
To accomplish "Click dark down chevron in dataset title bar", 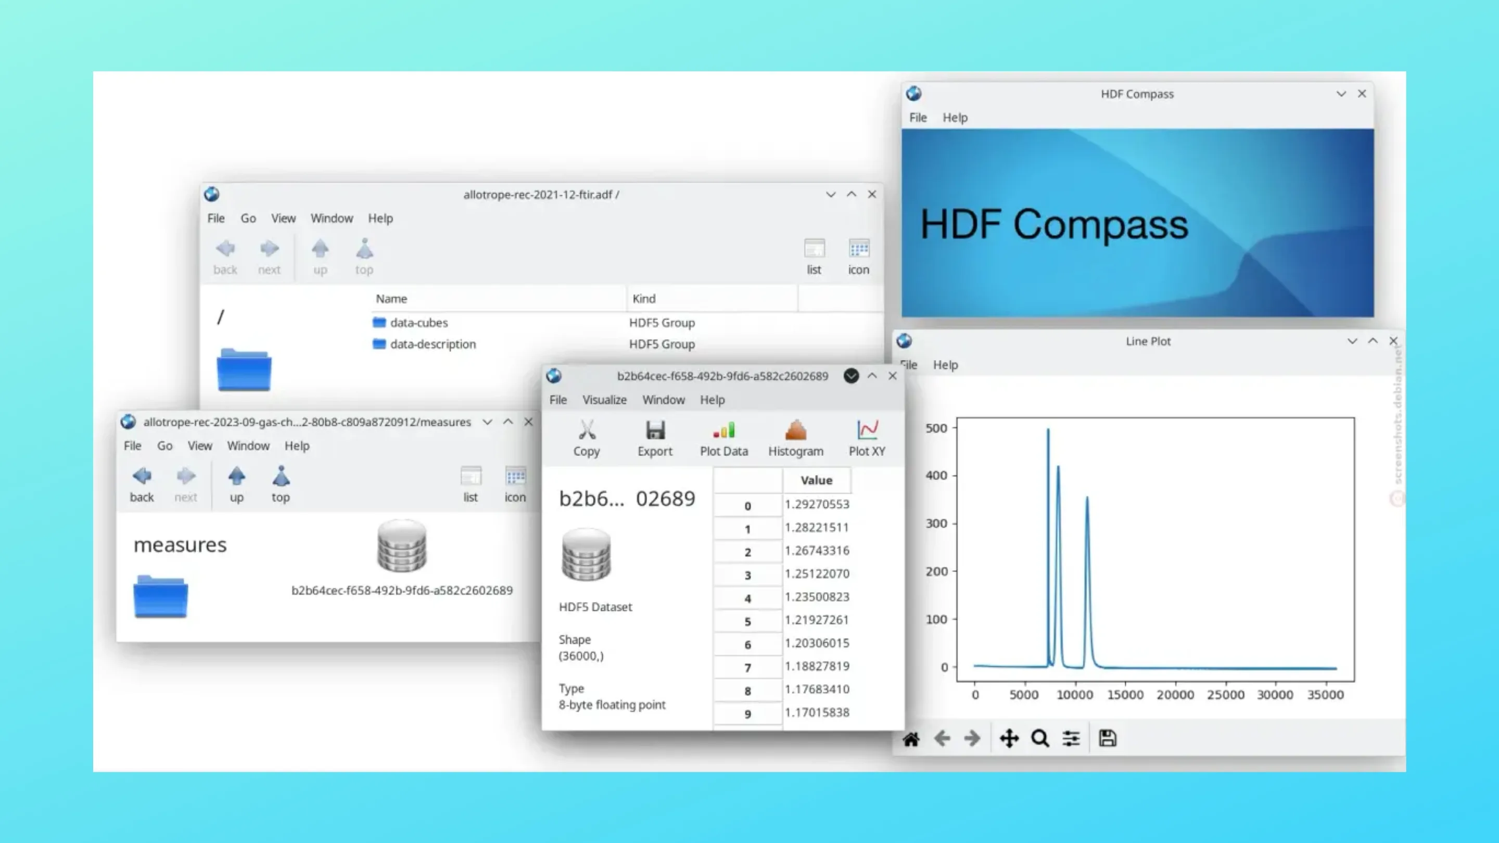I will click(x=852, y=376).
